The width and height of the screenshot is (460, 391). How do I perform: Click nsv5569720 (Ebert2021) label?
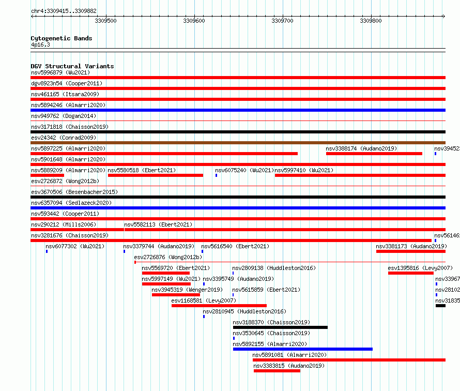[x=176, y=268]
